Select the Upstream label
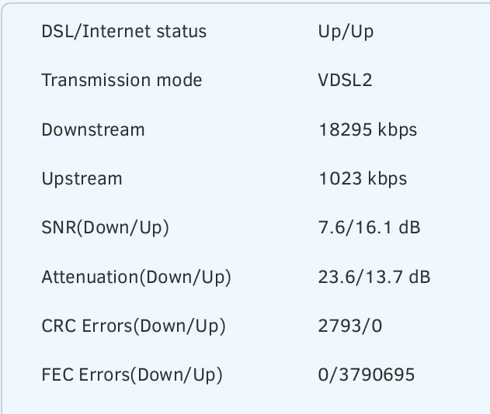This screenshot has width=490, height=414. [x=82, y=179]
